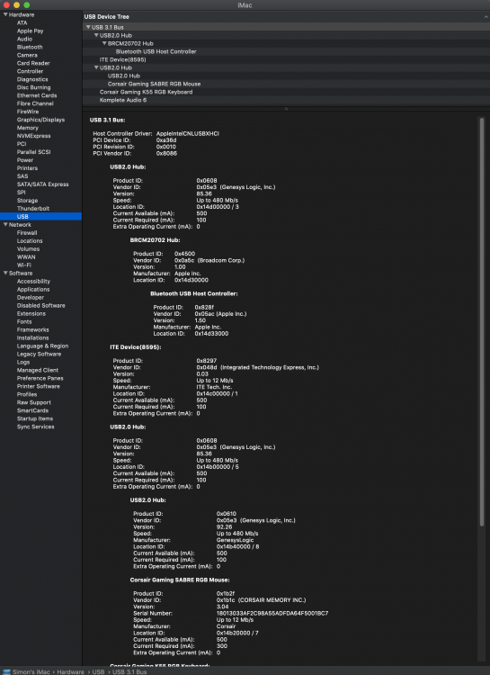Select Locations under Network
490x675 pixels.
click(30, 241)
